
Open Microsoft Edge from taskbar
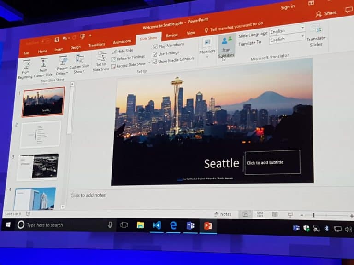coord(173,225)
